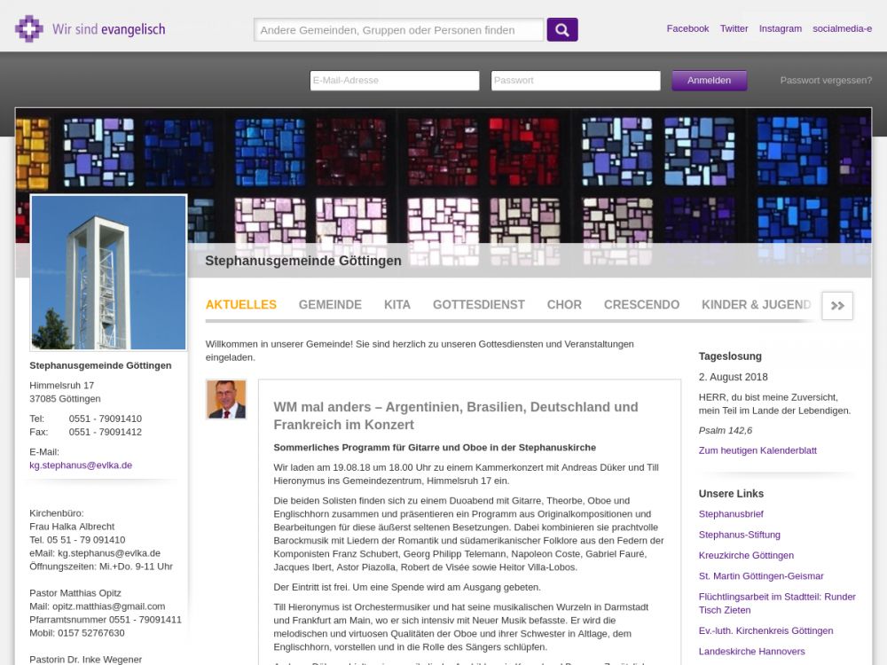Visit the Stephanus-Stiftung link
The image size is (887, 665).
[739, 535]
